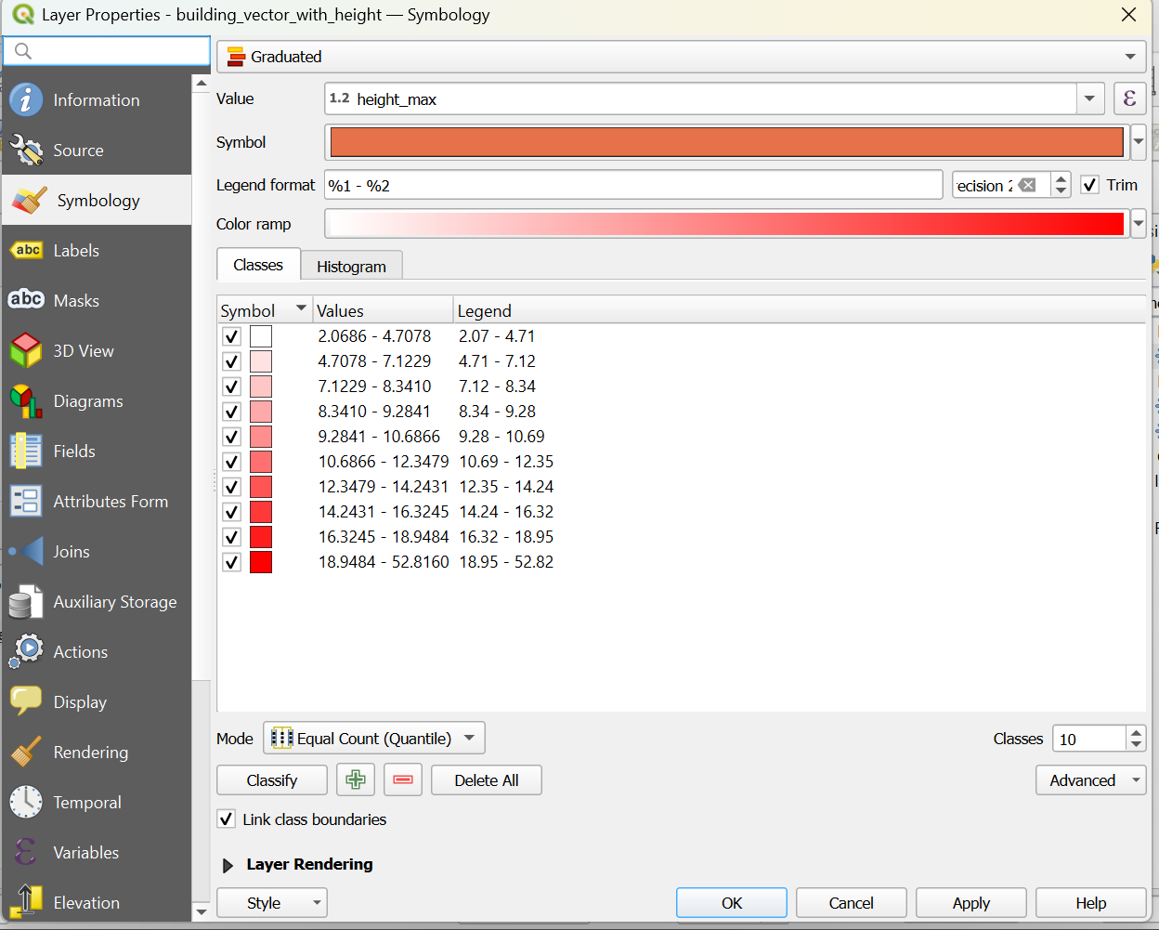Viewport: 1159px width, 930px height.
Task: Uncheck class 10.6866 - 12.3479
Action: (231, 462)
